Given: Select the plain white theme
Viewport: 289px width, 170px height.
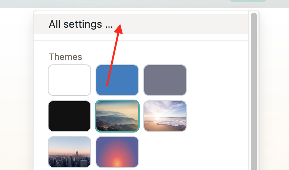Looking at the screenshot, I should coord(69,80).
